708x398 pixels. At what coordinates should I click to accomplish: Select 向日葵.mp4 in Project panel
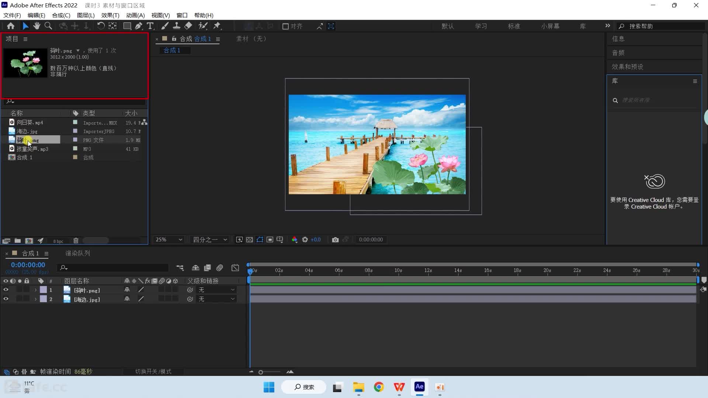pos(30,122)
